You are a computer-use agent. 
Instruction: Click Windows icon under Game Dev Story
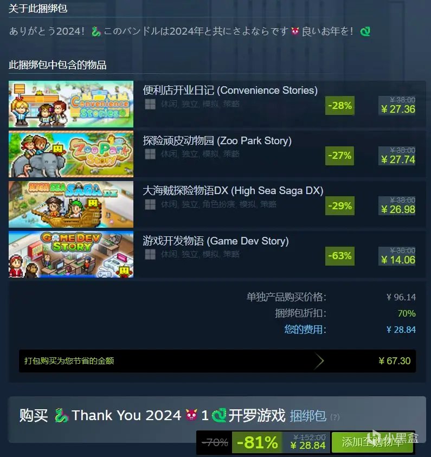click(x=150, y=254)
